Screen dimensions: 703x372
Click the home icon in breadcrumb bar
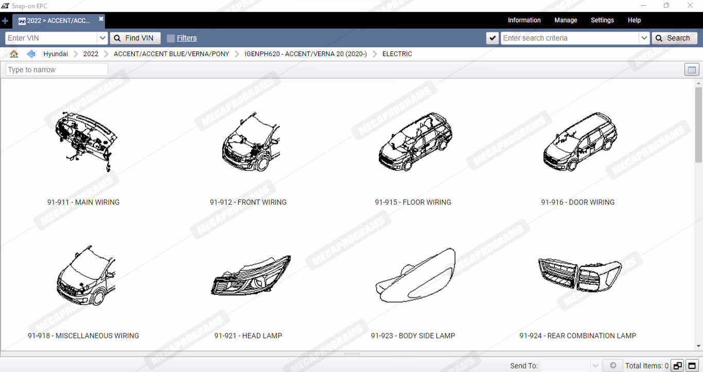[14, 54]
